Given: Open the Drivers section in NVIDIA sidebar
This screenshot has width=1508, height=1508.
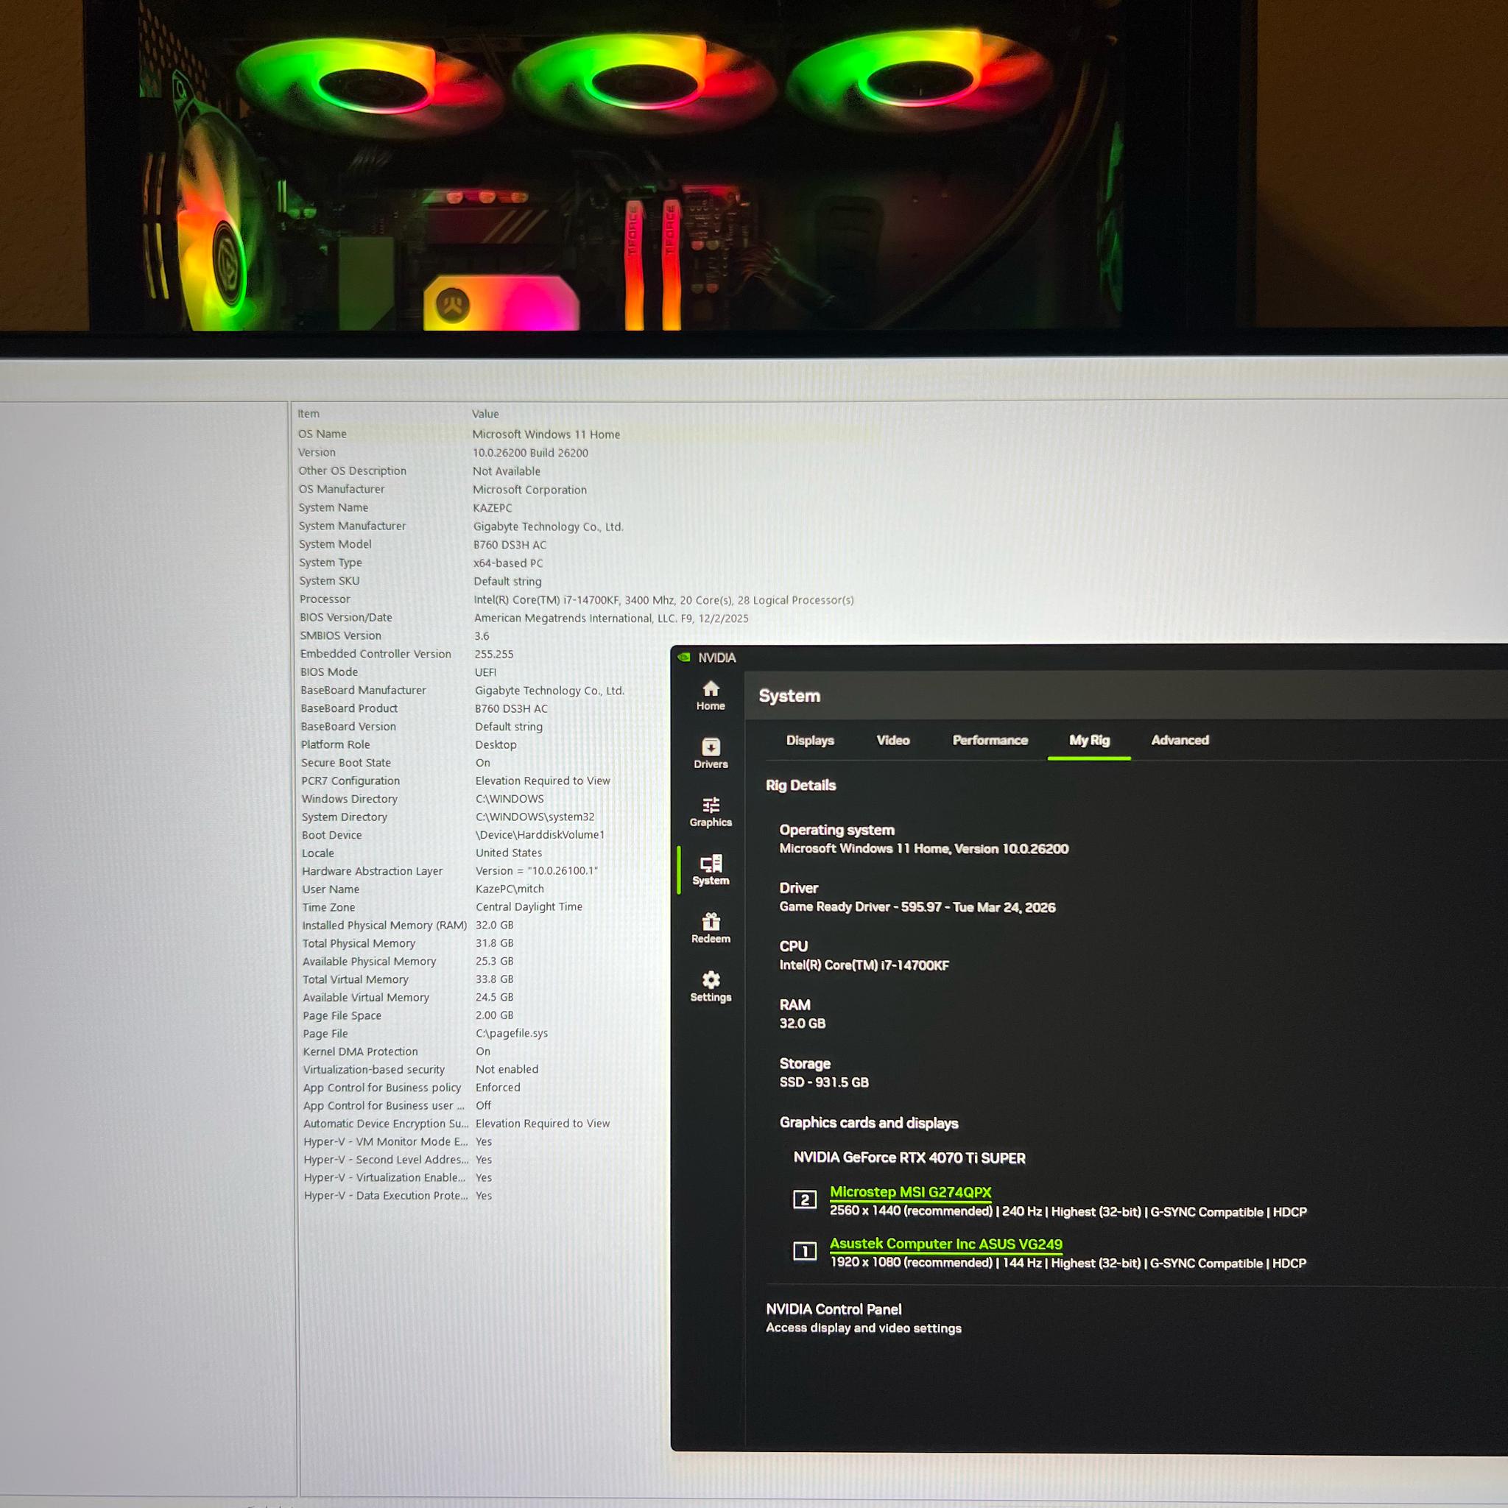Looking at the screenshot, I should 711,753.
